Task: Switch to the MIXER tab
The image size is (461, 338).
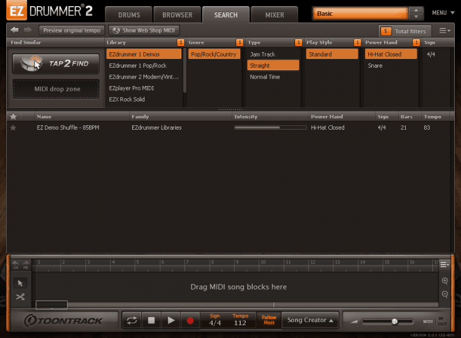Action: pos(275,15)
